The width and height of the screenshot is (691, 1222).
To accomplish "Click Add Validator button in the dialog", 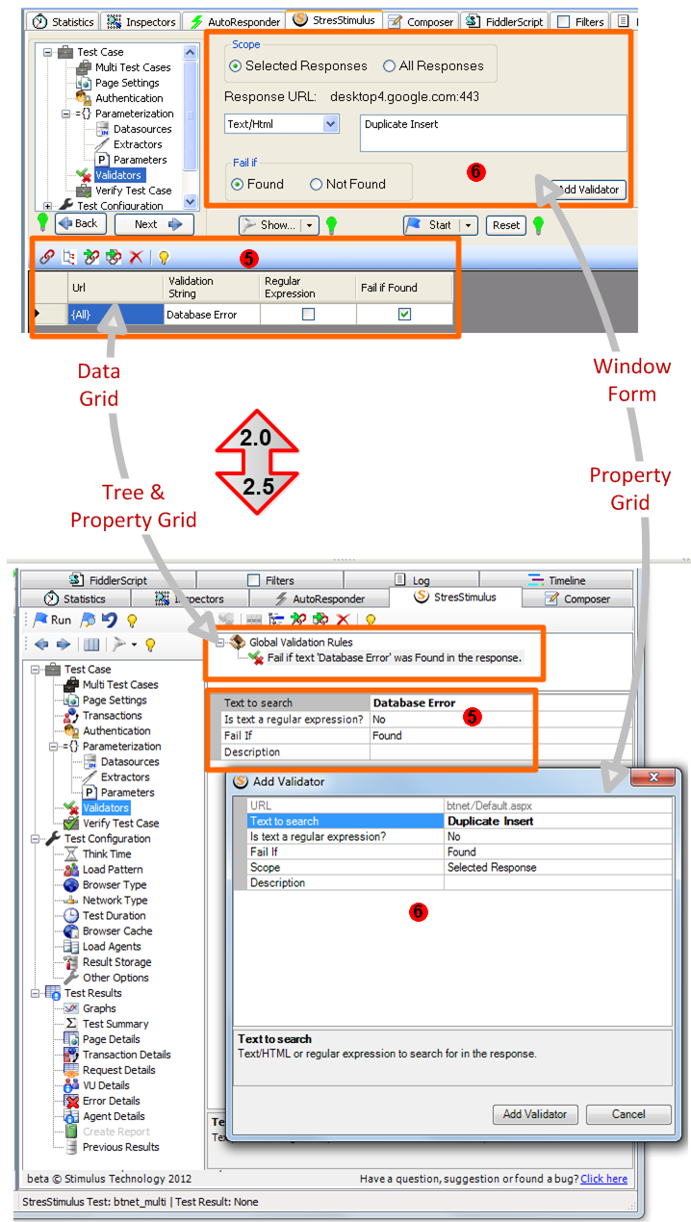I will (536, 1114).
